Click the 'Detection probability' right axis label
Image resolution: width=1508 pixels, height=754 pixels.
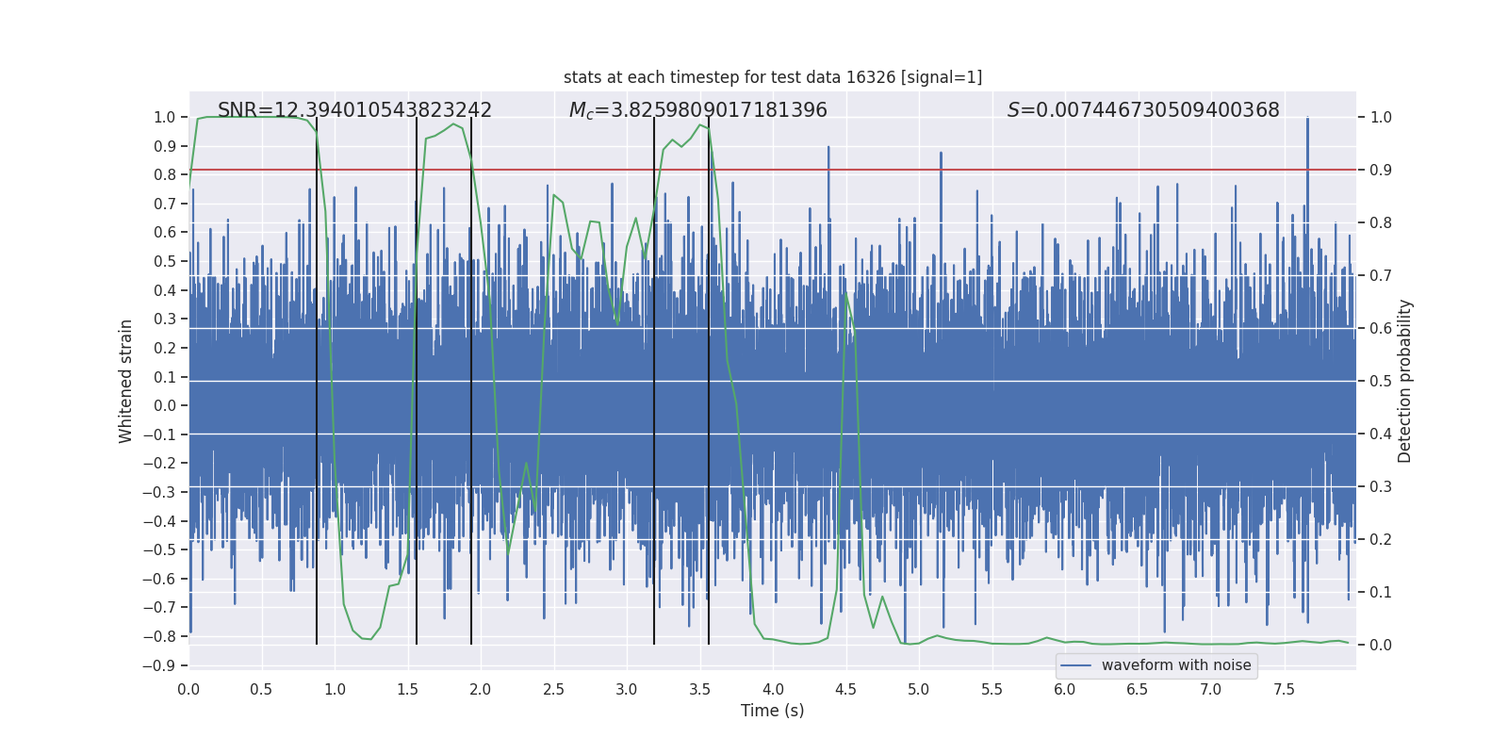pyautogui.click(x=1404, y=381)
